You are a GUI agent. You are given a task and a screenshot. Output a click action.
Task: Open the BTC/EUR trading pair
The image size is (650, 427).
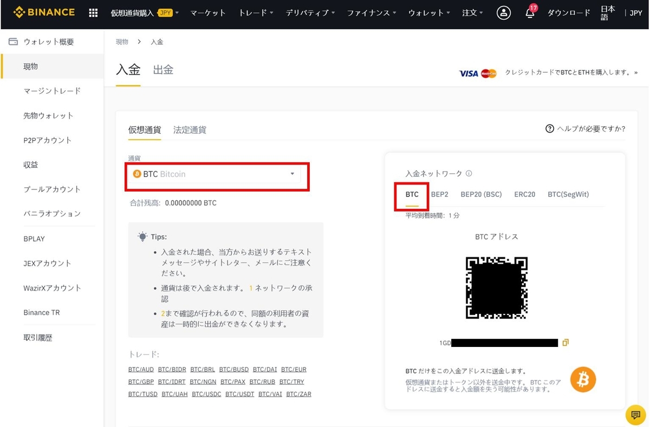(294, 370)
